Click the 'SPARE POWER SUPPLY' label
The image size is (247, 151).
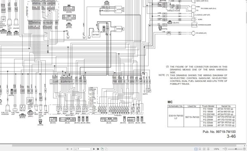coord(148,90)
